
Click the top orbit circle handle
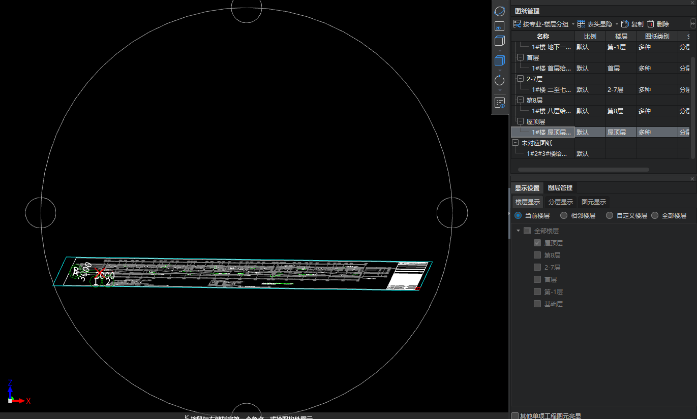pos(247,8)
